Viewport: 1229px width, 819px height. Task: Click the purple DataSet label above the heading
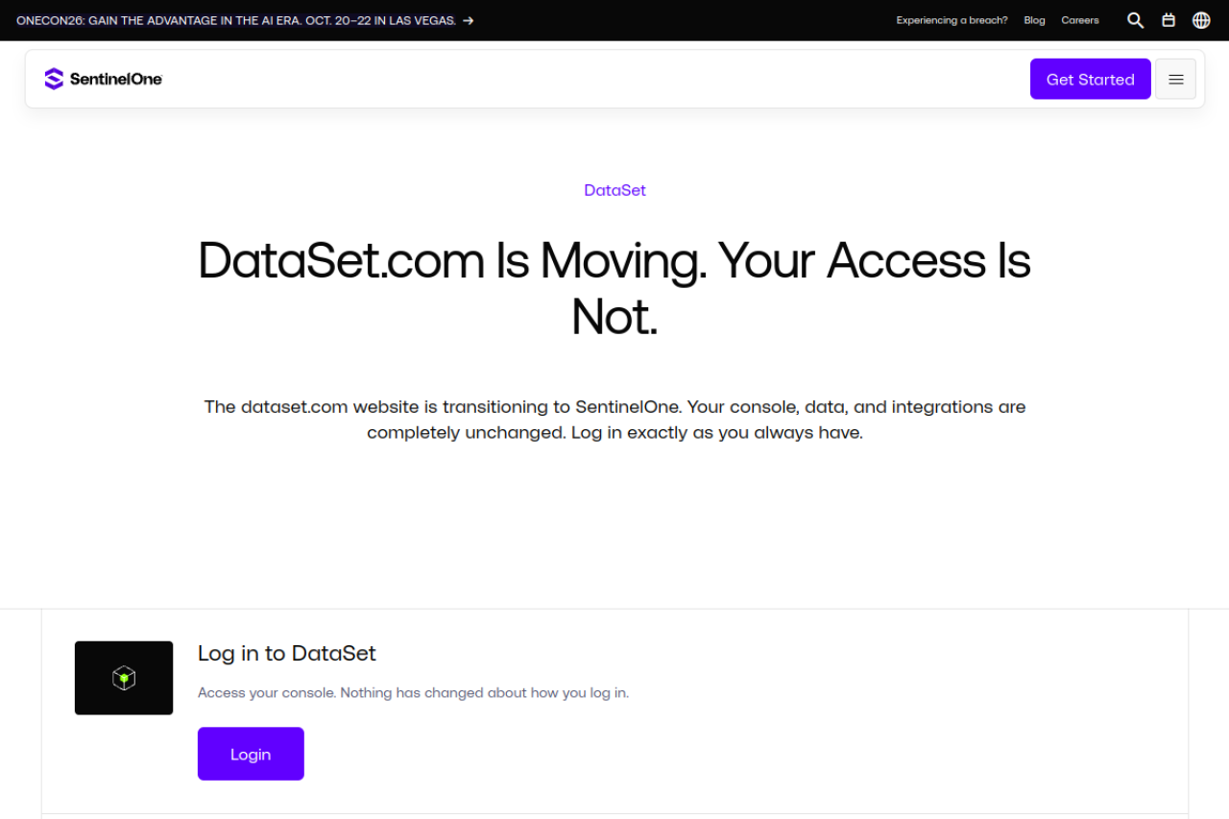[x=614, y=190]
